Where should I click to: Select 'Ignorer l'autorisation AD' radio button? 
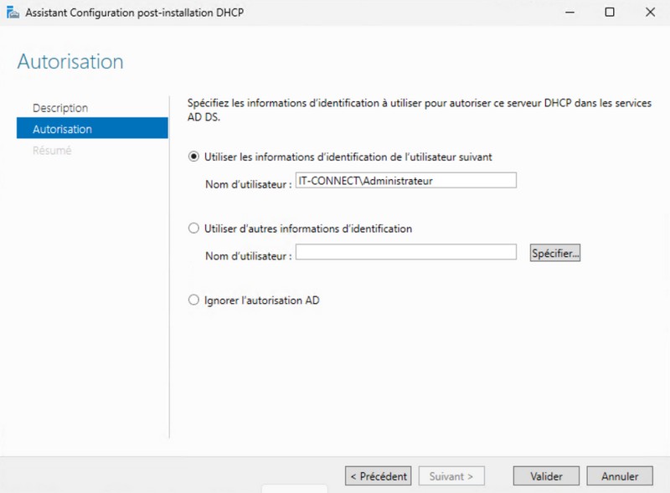click(194, 300)
